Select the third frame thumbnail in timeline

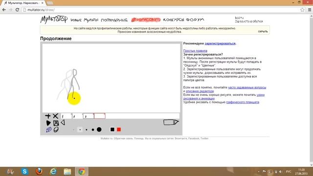click(89, 116)
